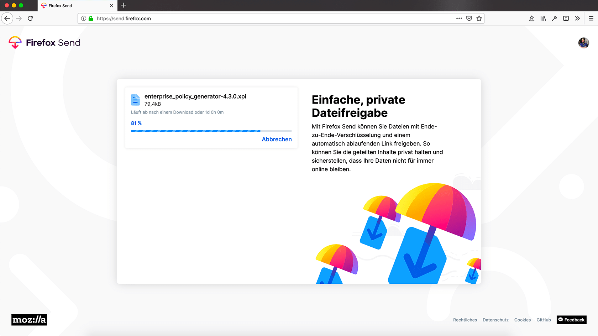
Task: Open site information icon in address bar
Action: pos(84,19)
